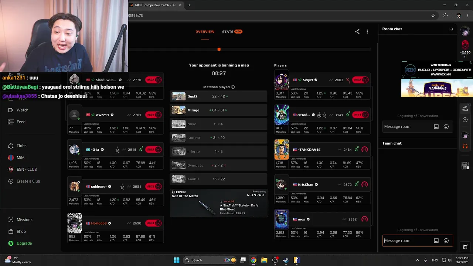Image resolution: width=473 pixels, height=266 pixels.
Task: Open the party icon with badge 1
Action: point(465,108)
